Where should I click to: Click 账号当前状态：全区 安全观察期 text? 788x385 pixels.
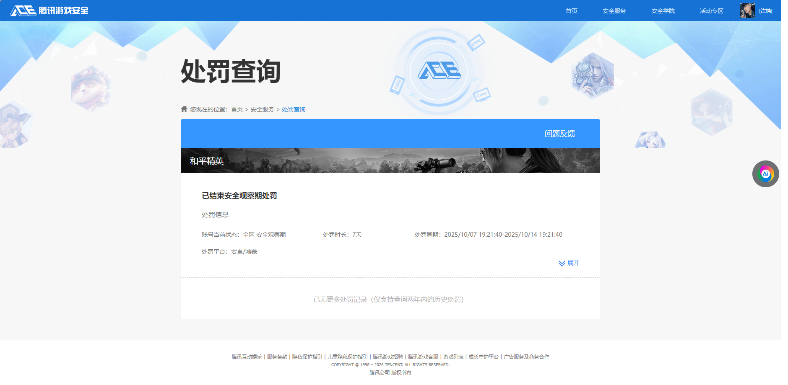244,235
